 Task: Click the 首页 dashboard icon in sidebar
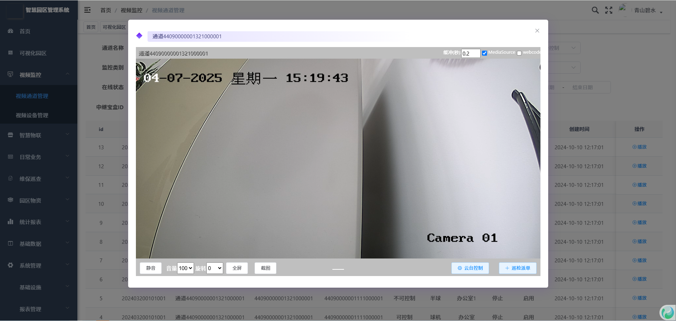pyautogui.click(x=11, y=31)
